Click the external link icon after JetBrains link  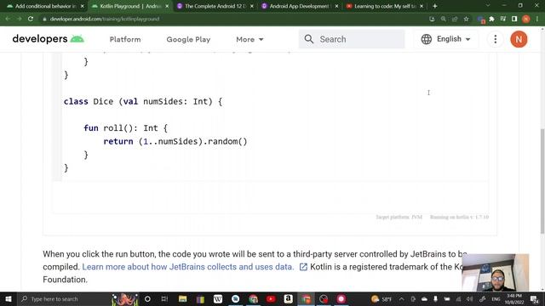pos(303,267)
